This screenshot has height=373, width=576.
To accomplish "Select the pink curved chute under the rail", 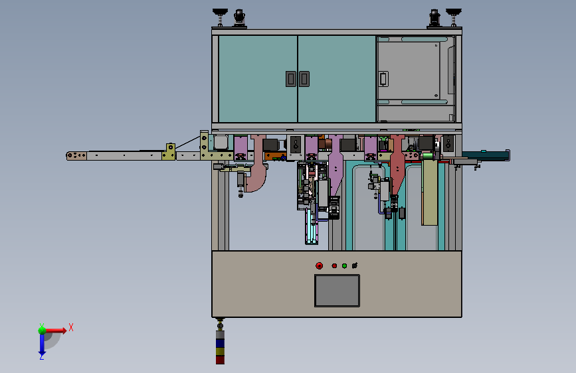I will [258, 164].
